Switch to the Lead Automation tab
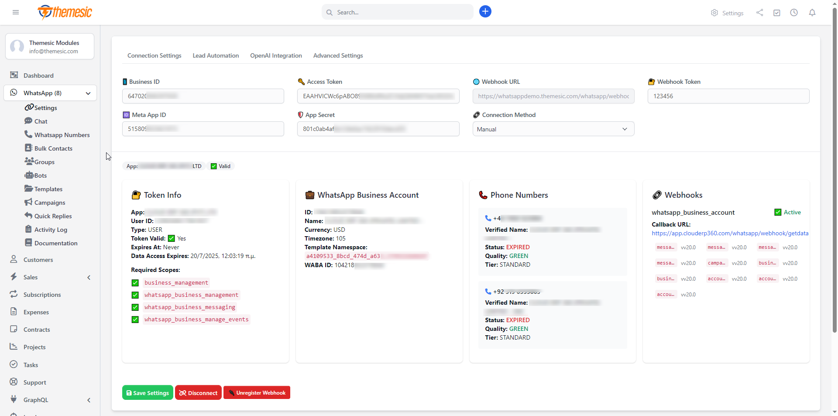Image resolution: width=838 pixels, height=416 pixels. [x=216, y=55]
